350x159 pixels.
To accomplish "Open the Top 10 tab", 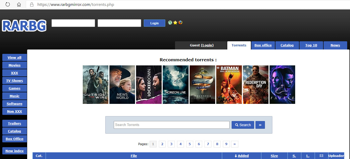I will coord(311,45).
